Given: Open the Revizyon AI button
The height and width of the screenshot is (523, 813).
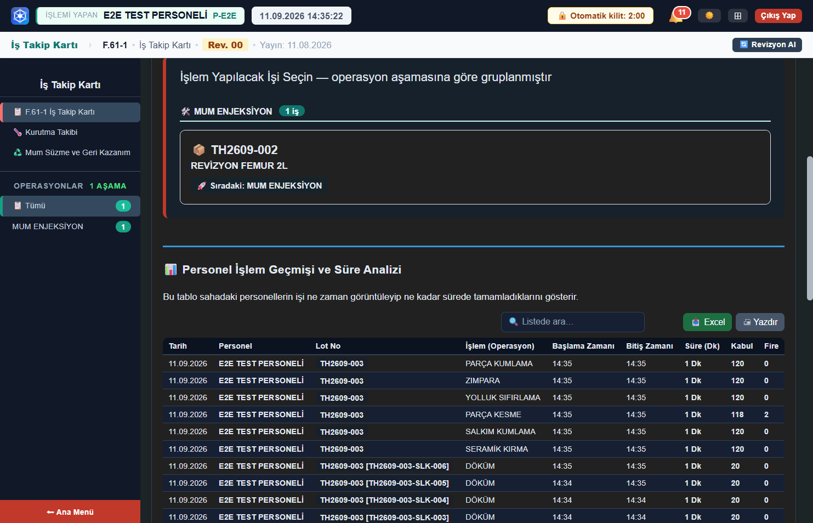Looking at the screenshot, I should click(767, 44).
